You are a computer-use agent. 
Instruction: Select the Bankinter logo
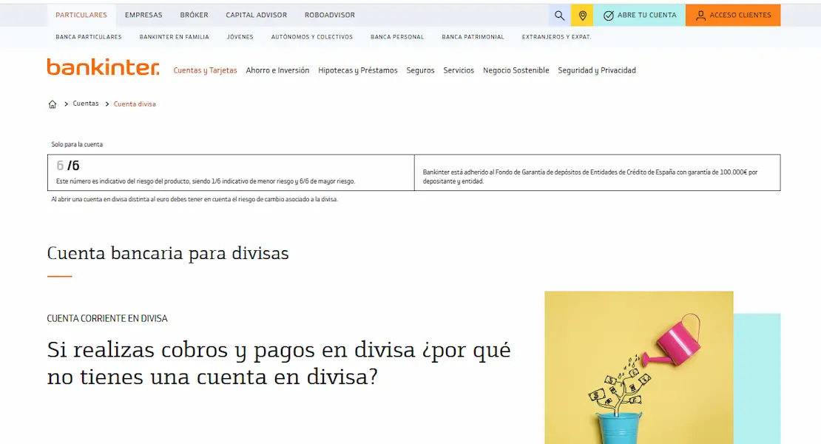103,67
